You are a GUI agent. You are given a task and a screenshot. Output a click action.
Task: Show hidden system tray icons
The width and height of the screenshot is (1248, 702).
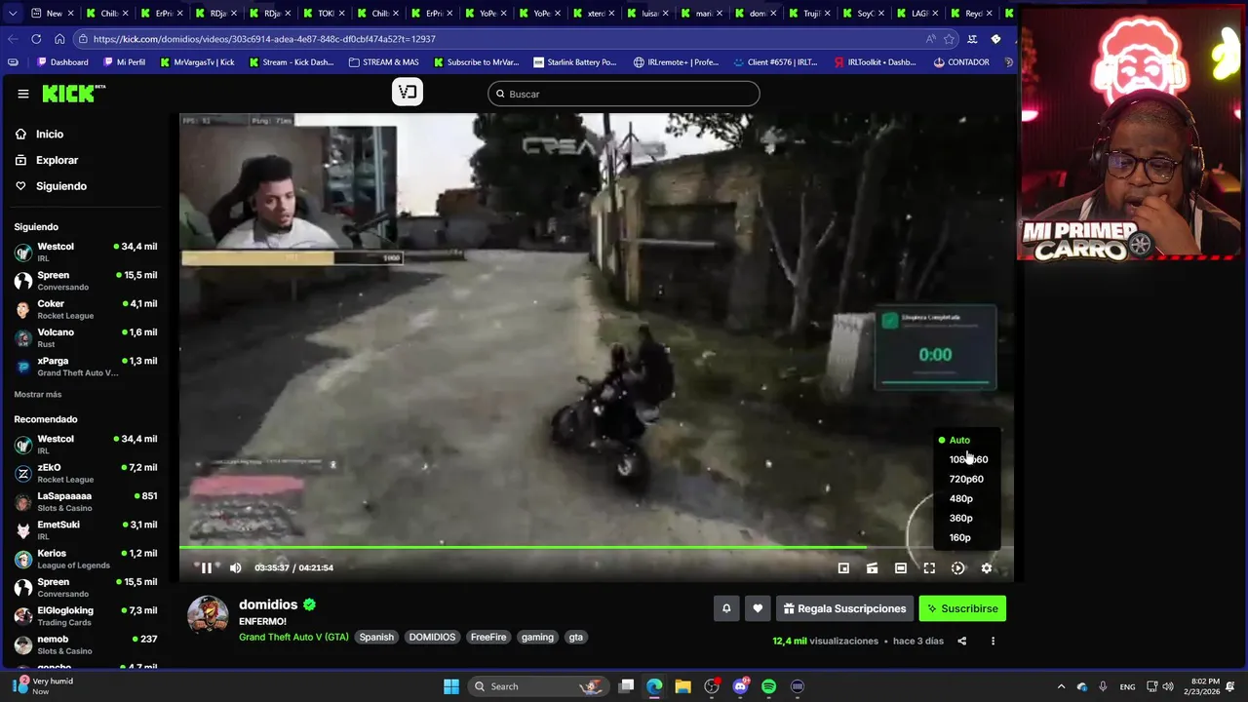[x=1061, y=686]
